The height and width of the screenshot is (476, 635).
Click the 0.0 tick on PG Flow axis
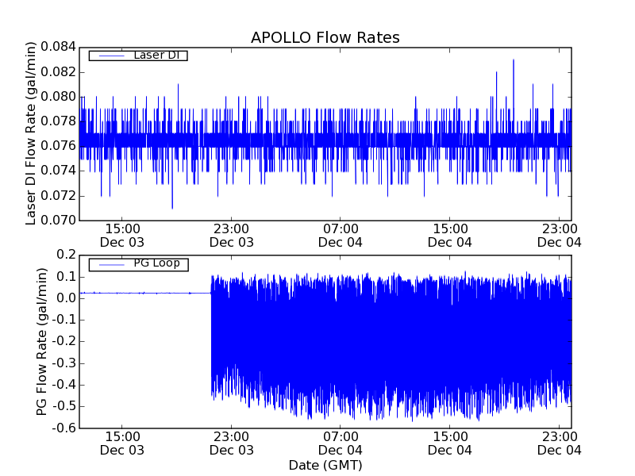[x=67, y=298]
